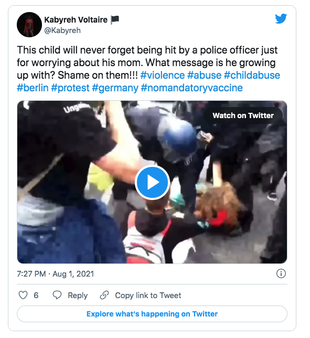
Task: Click the black flag emoji beside name
Action: (114, 20)
